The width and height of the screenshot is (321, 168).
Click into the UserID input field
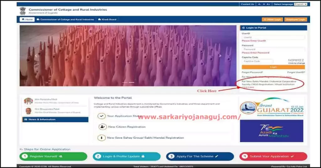(273, 37)
